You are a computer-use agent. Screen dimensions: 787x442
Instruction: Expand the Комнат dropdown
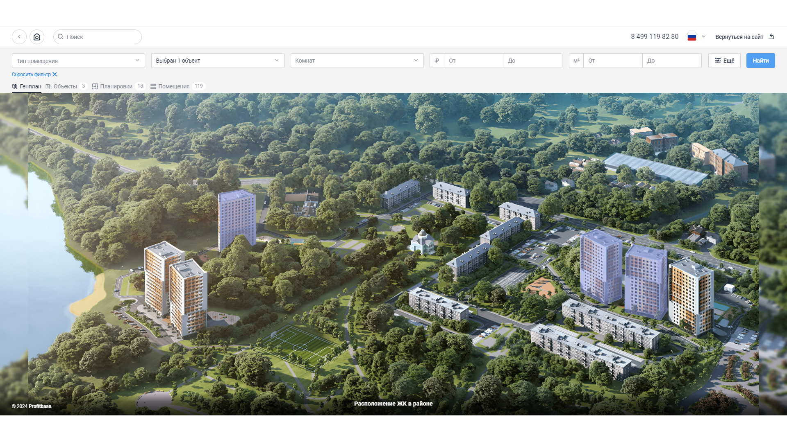point(357,61)
